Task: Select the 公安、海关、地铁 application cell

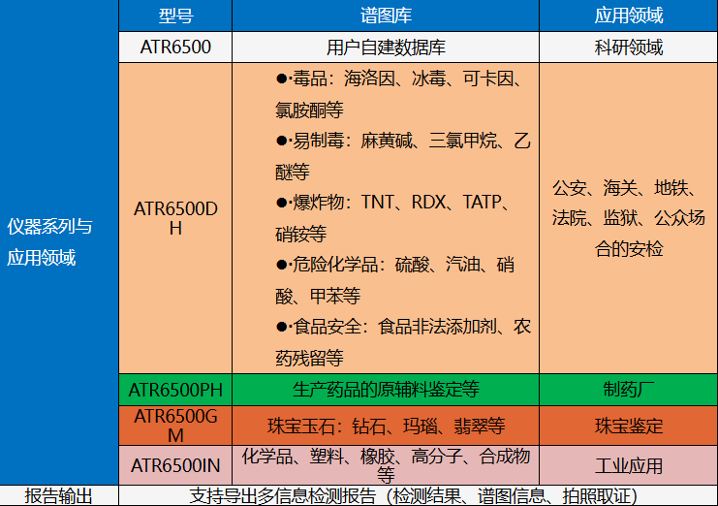Action: [x=628, y=218]
